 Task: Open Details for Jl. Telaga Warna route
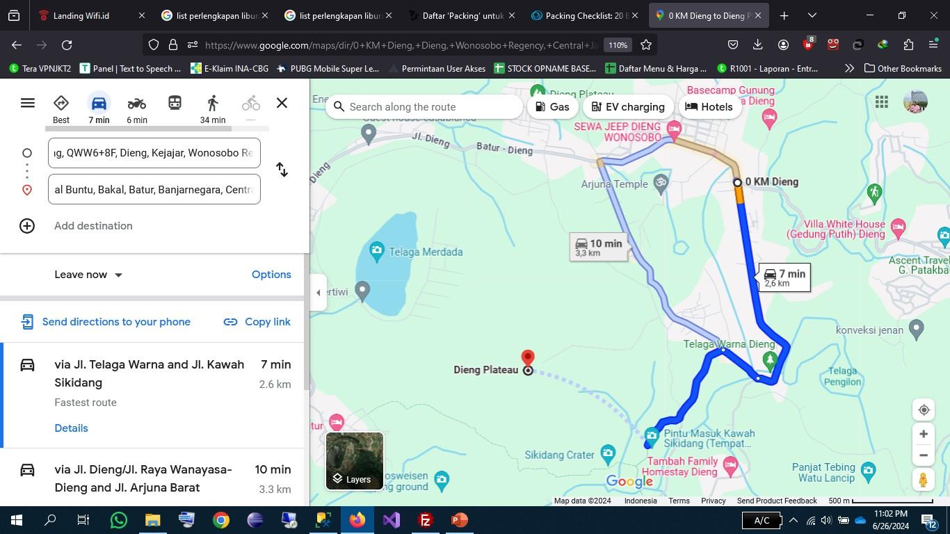coord(71,428)
